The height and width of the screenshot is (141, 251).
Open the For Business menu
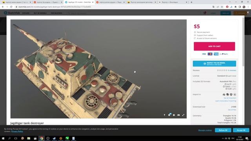tap(56, 13)
